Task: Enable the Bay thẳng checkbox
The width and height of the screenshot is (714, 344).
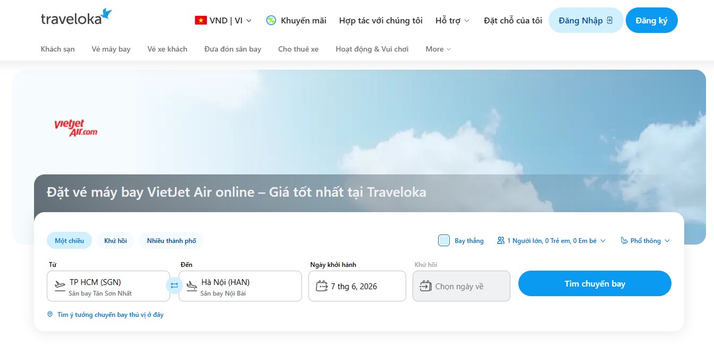Action: (x=444, y=240)
